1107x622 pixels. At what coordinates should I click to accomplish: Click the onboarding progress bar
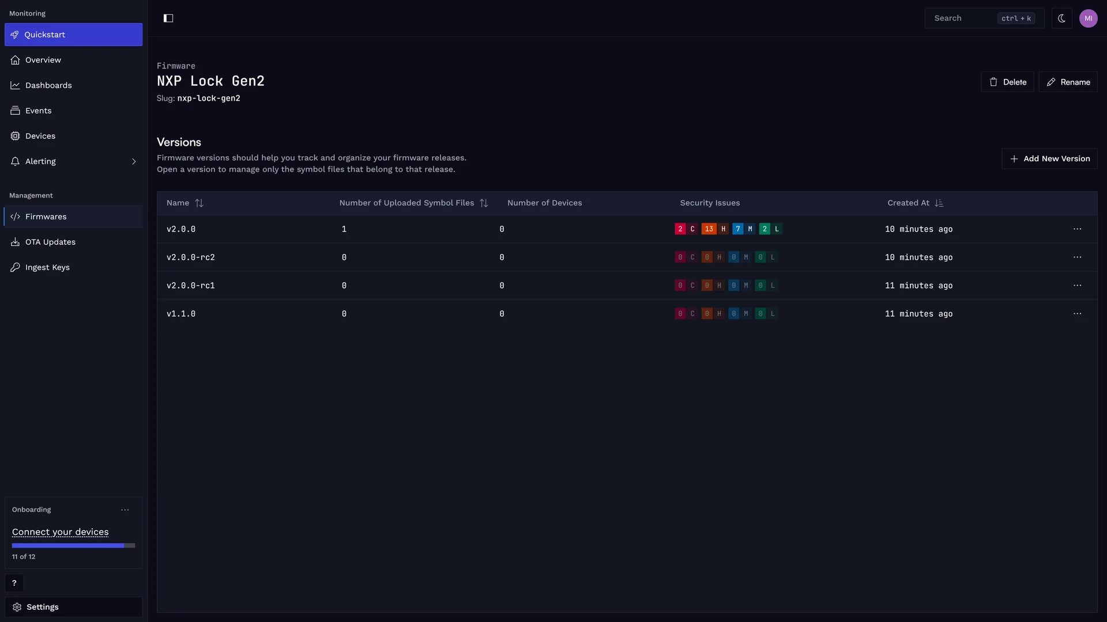click(x=73, y=545)
